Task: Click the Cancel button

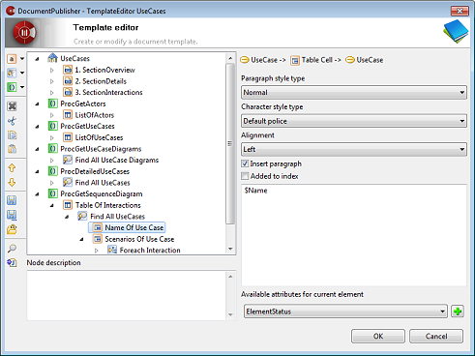Action: click(x=436, y=337)
